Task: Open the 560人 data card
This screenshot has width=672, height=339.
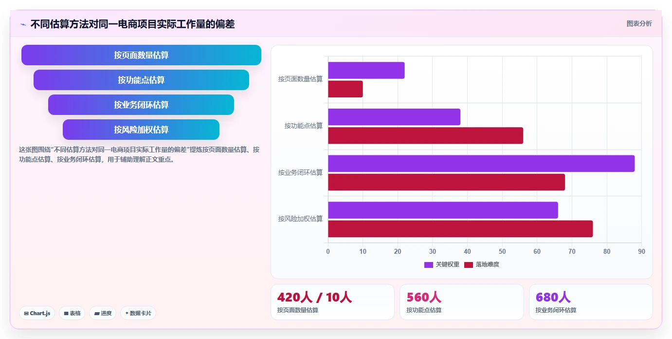Action: (462, 302)
